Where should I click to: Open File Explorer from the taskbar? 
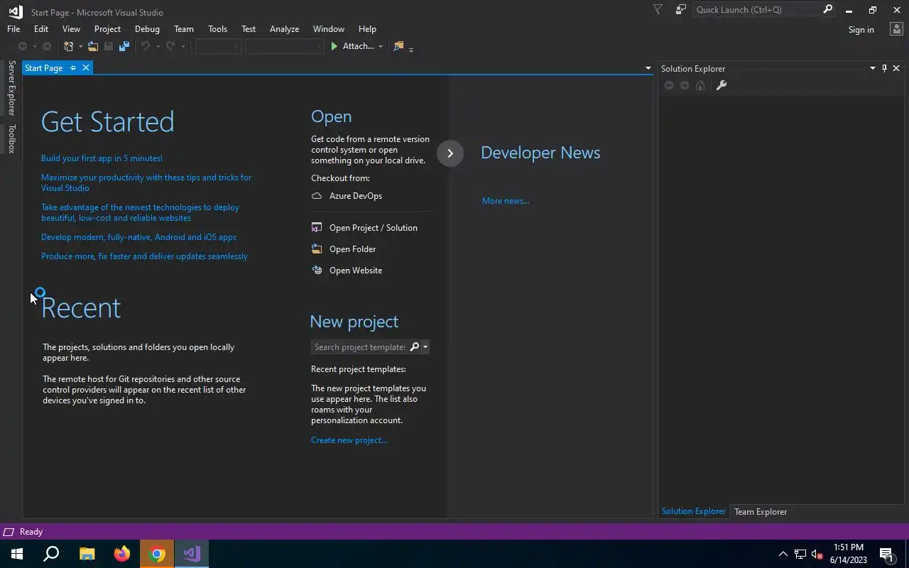(87, 554)
